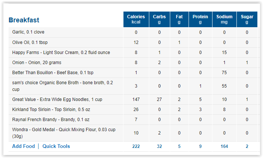
Task: Select the Garlic, 0.1 clove entry
Action: pyautogui.click(x=28, y=32)
